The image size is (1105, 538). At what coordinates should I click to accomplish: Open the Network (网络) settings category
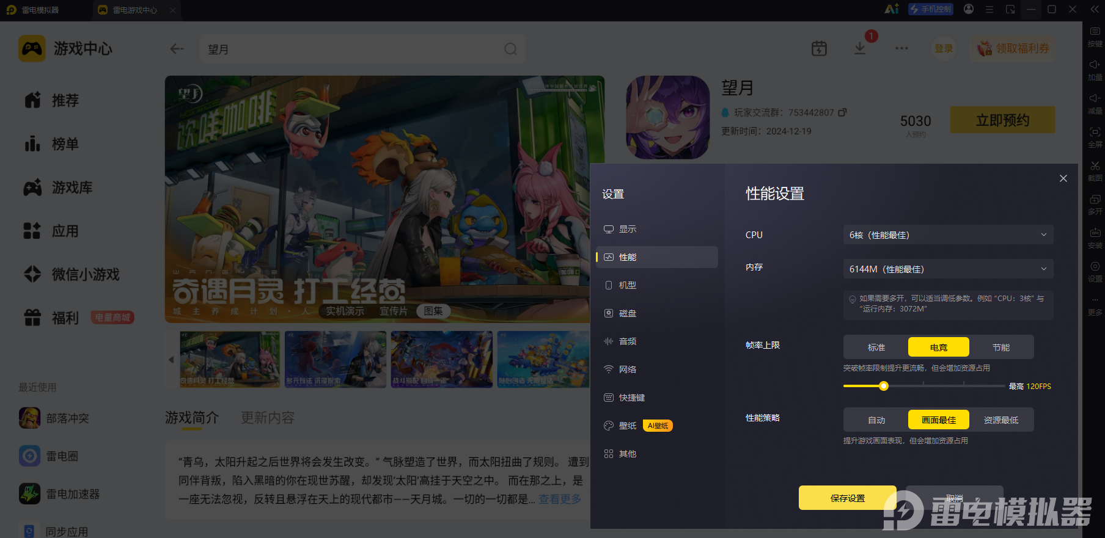pyautogui.click(x=657, y=369)
